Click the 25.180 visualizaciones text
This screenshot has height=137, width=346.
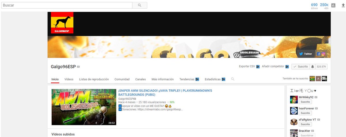[152, 102]
